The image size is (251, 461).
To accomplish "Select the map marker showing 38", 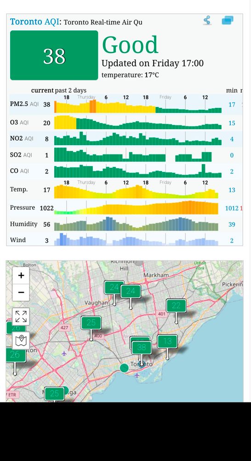I will [142, 348].
